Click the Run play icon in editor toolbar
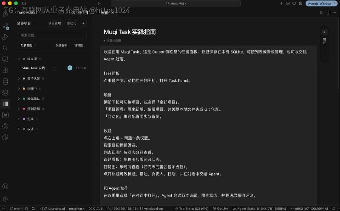This screenshot has height=211, width=340. (x=322, y=13)
